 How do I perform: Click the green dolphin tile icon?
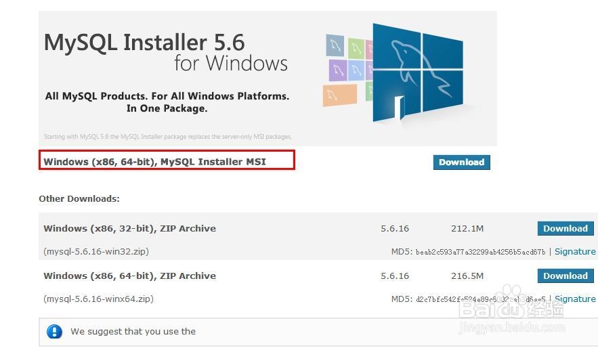356,47
